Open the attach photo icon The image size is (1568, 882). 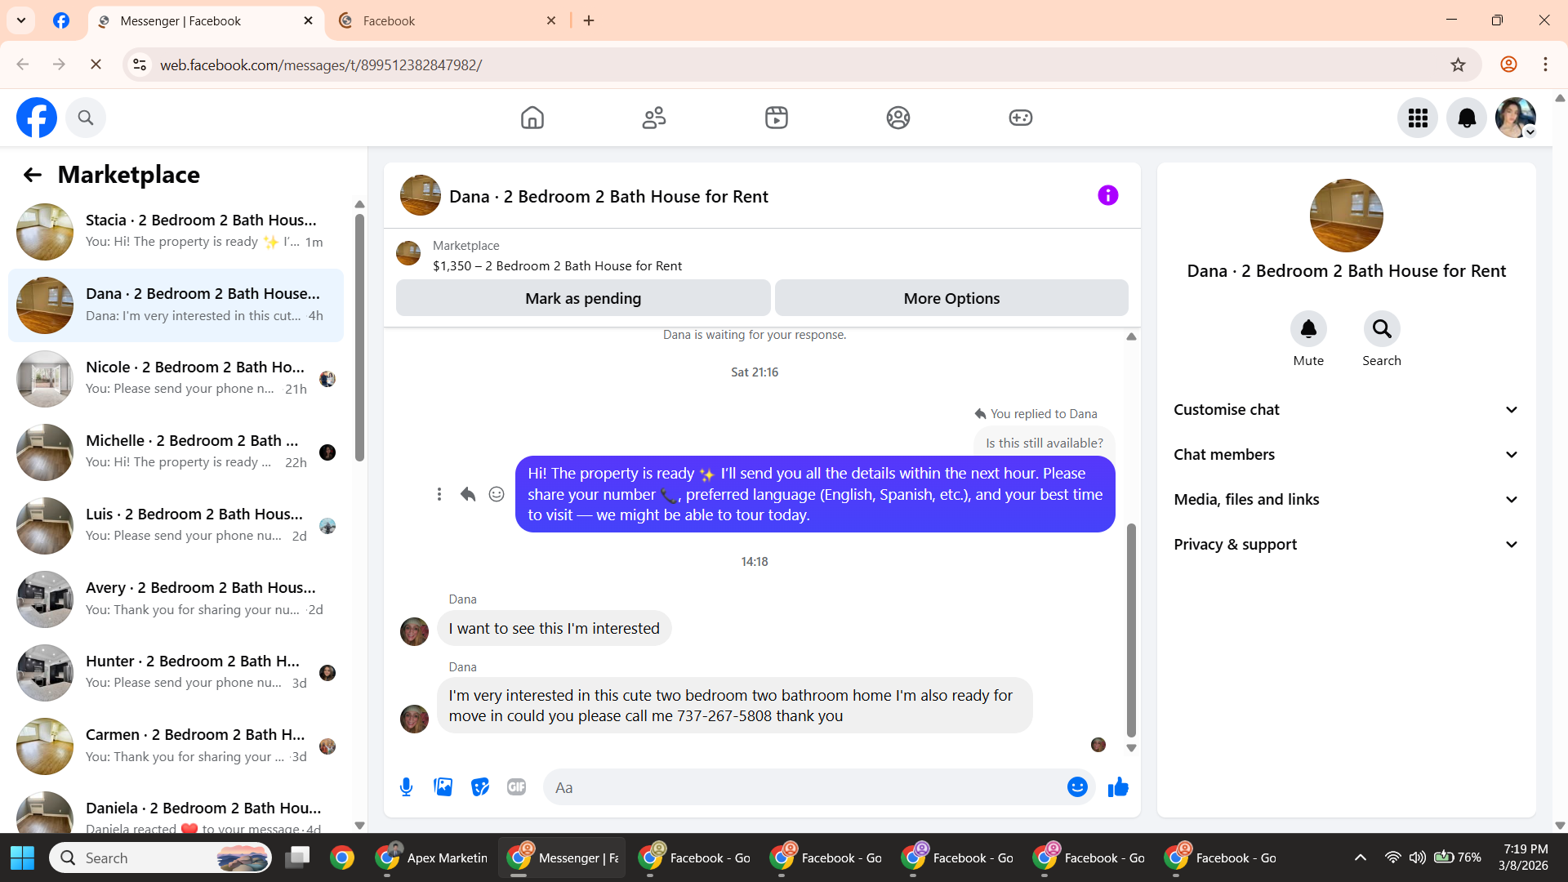443,787
